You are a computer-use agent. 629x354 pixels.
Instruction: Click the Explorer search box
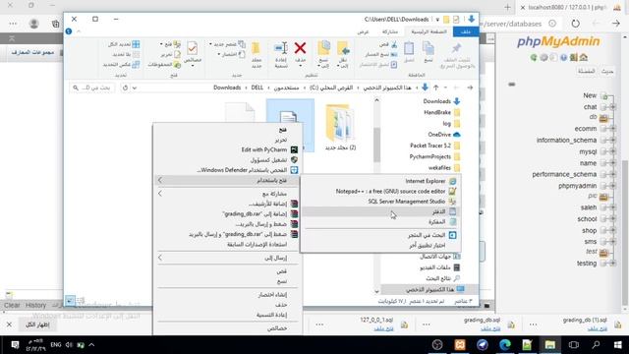(x=91, y=88)
